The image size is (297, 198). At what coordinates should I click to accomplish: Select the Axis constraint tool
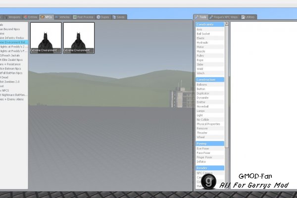click(210, 29)
